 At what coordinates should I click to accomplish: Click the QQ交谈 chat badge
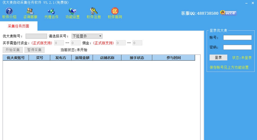(x=228, y=13)
